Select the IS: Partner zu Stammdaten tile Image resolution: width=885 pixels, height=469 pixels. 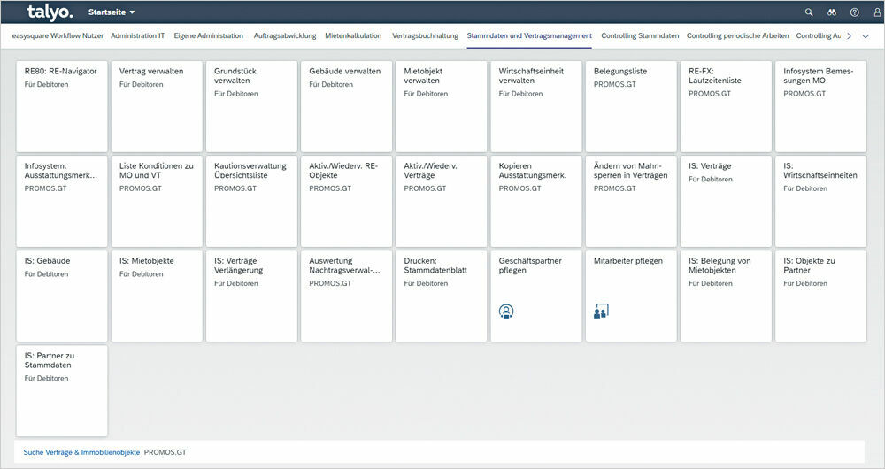[x=62, y=390]
